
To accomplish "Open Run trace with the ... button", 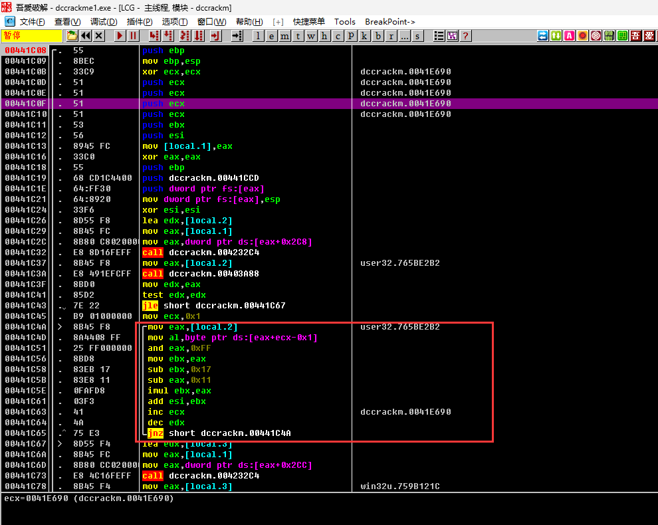I will tap(404, 36).
